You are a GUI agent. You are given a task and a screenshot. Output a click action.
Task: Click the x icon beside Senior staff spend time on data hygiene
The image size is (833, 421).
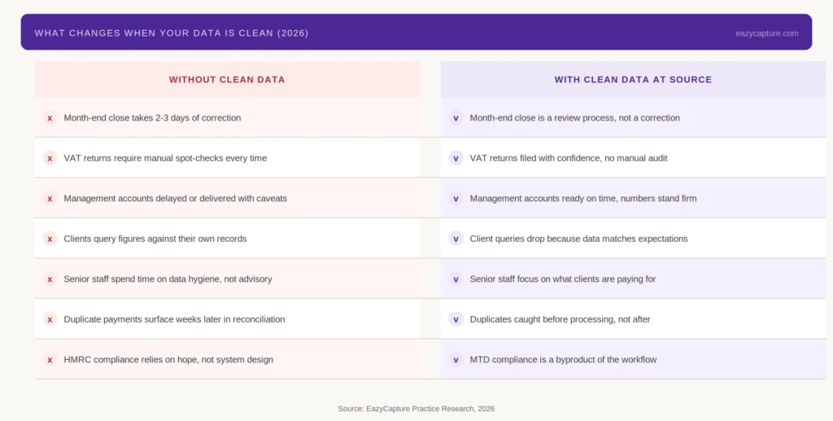pos(50,279)
